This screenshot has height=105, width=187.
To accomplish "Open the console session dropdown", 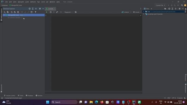I will (x=137, y=12).
